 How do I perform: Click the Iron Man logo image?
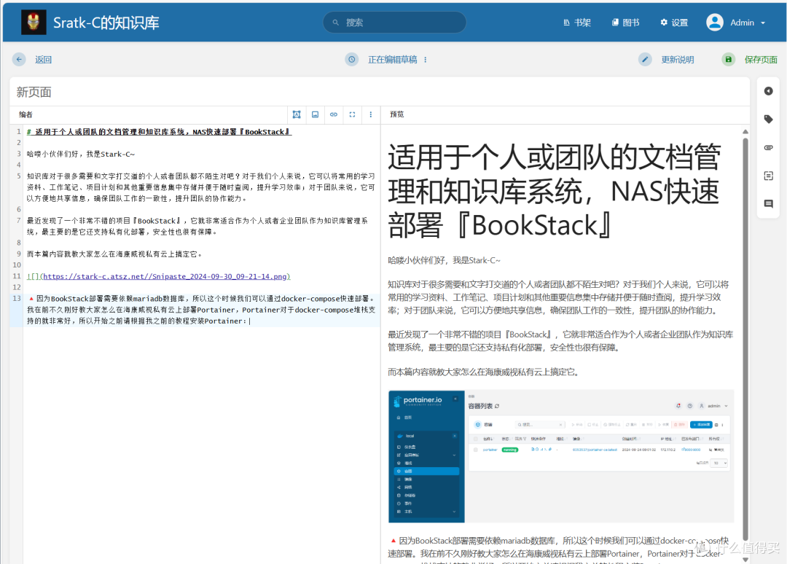[34, 22]
